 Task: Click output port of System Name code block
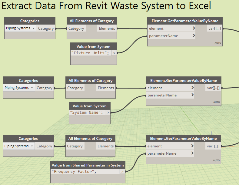pyautogui.click(x=108, y=113)
